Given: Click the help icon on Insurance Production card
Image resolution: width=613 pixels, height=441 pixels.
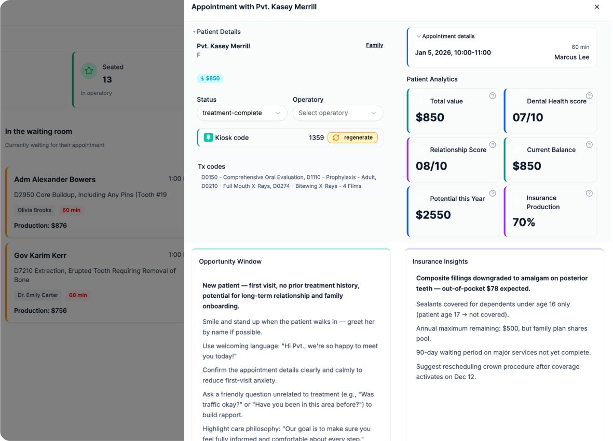Looking at the screenshot, I should click(589, 194).
